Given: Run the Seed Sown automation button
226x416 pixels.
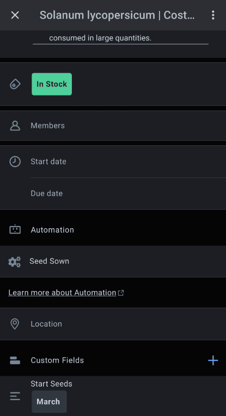Looking at the screenshot, I should pos(113,262).
